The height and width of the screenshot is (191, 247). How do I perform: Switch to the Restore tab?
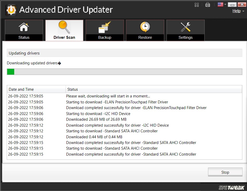145,30
